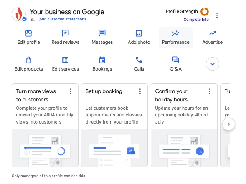Open the Edit profile storefront icon
Image resolution: width=246 pixels, height=184 pixels.
tap(28, 33)
